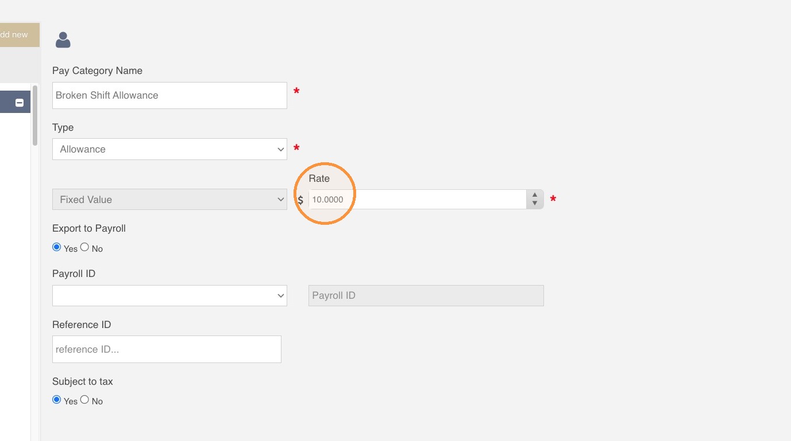Choose Yes for Subject to tax
The width and height of the screenshot is (791, 441).
point(56,400)
